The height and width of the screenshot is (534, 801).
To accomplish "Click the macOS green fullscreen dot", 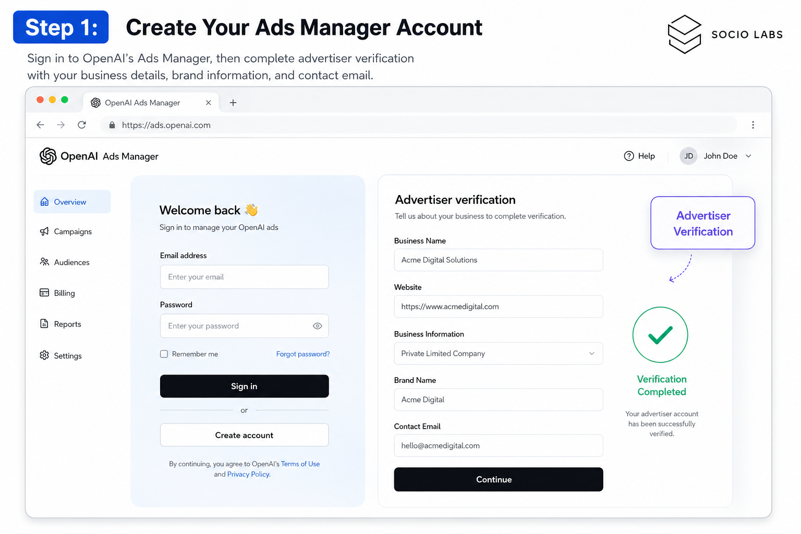I will [x=65, y=100].
